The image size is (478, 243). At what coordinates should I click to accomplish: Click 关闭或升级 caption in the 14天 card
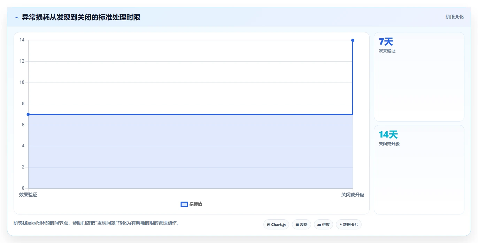[389, 144]
